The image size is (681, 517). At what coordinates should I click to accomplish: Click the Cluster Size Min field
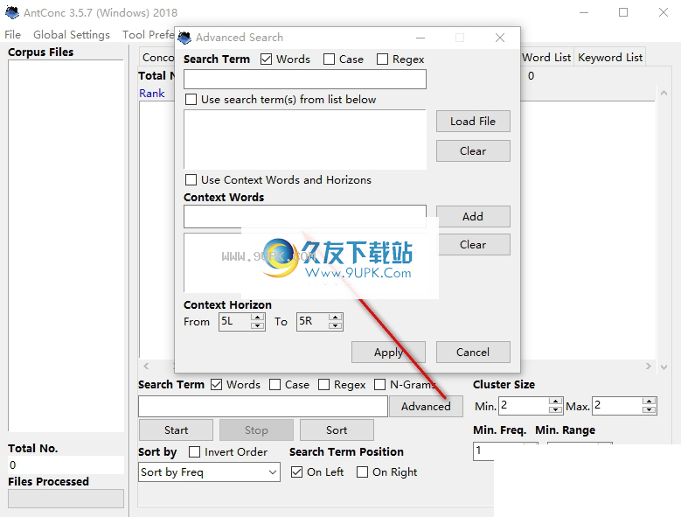click(524, 406)
